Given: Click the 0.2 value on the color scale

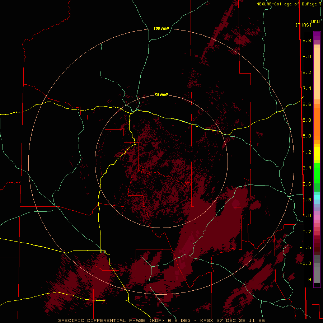Looking at the screenshot, I should click(x=307, y=232).
